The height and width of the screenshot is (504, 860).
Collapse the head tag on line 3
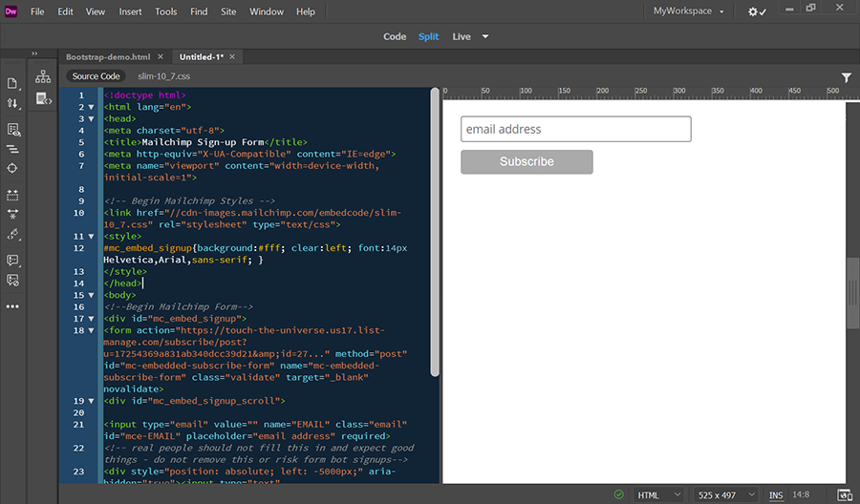pos(91,119)
